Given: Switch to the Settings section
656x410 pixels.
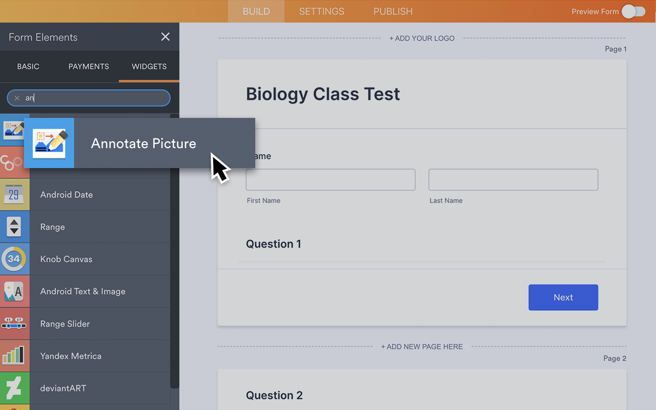Looking at the screenshot, I should [x=321, y=11].
